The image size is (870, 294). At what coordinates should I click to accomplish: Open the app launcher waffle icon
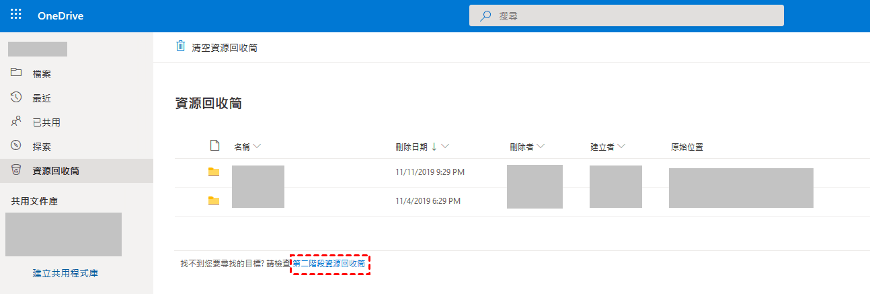point(16,15)
